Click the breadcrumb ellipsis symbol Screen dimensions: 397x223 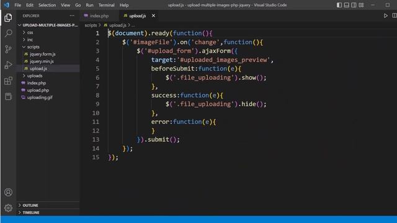click(x=133, y=25)
